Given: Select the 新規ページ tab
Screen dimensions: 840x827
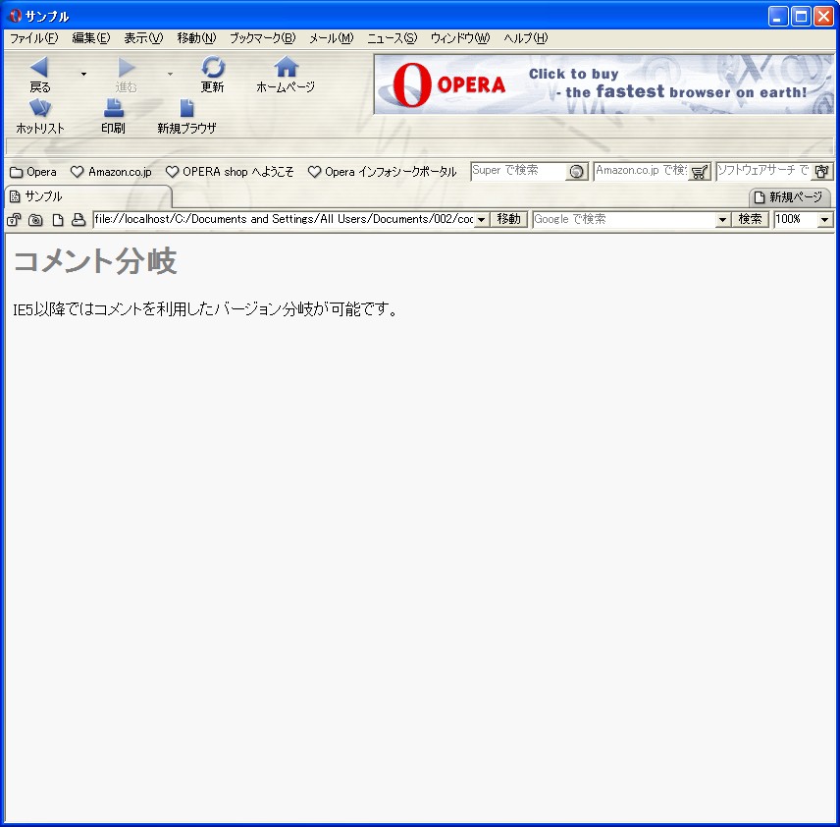Looking at the screenshot, I should click(x=789, y=197).
